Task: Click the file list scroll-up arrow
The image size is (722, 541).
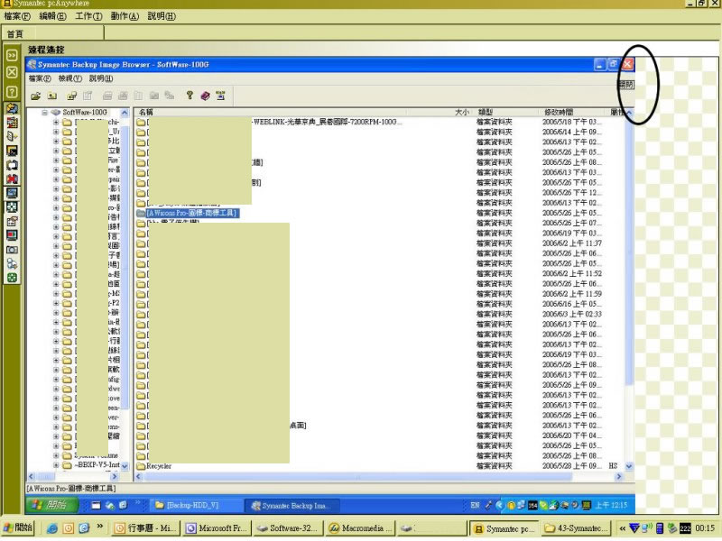Action: coord(629,112)
